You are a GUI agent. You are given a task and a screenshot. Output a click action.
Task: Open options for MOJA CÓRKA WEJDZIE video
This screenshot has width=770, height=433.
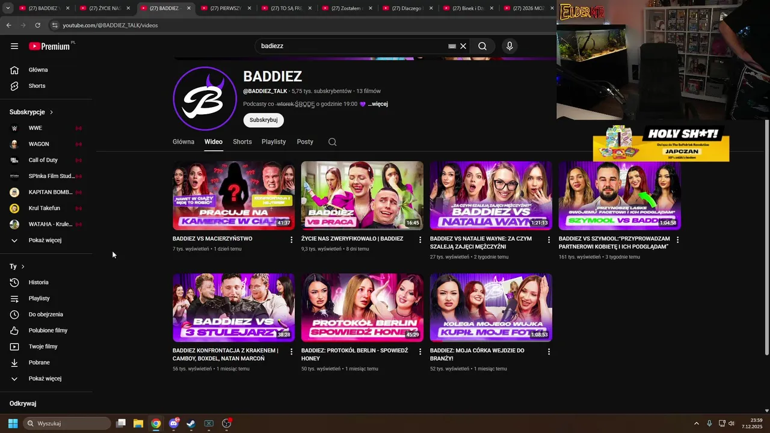coord(549,351)
